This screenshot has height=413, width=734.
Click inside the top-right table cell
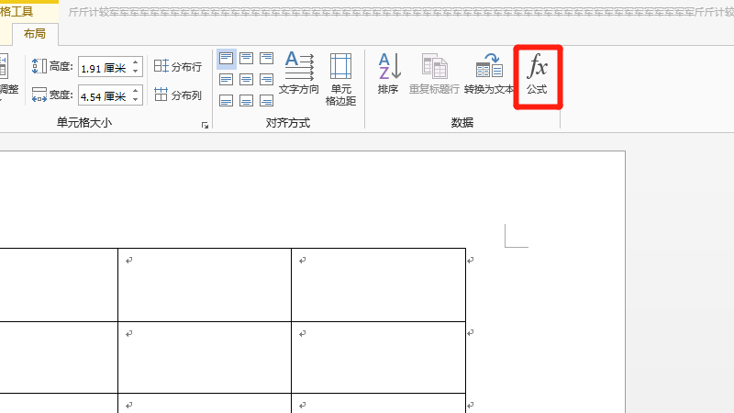click(378, 285)
